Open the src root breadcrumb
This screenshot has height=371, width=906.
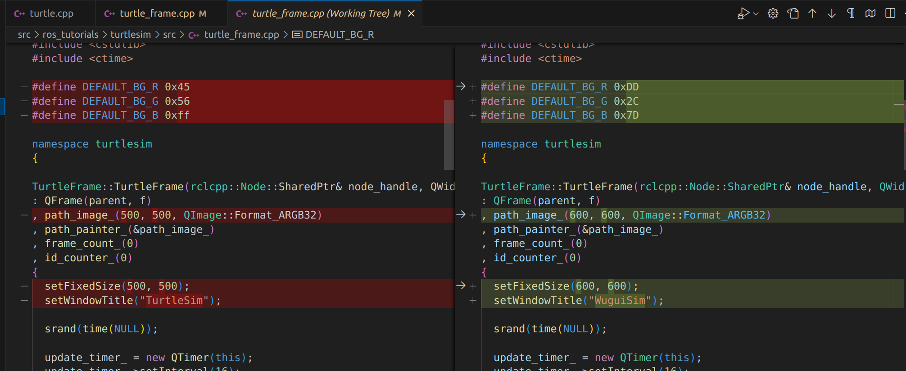[x=24, y=35]
